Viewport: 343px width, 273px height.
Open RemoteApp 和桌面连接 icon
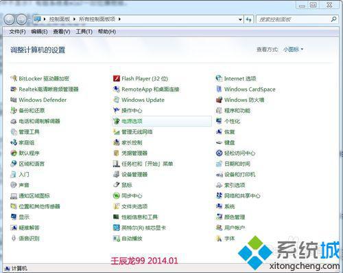(117, 89)
